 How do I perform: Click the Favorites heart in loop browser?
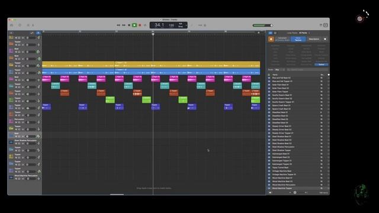coord(325,39)
